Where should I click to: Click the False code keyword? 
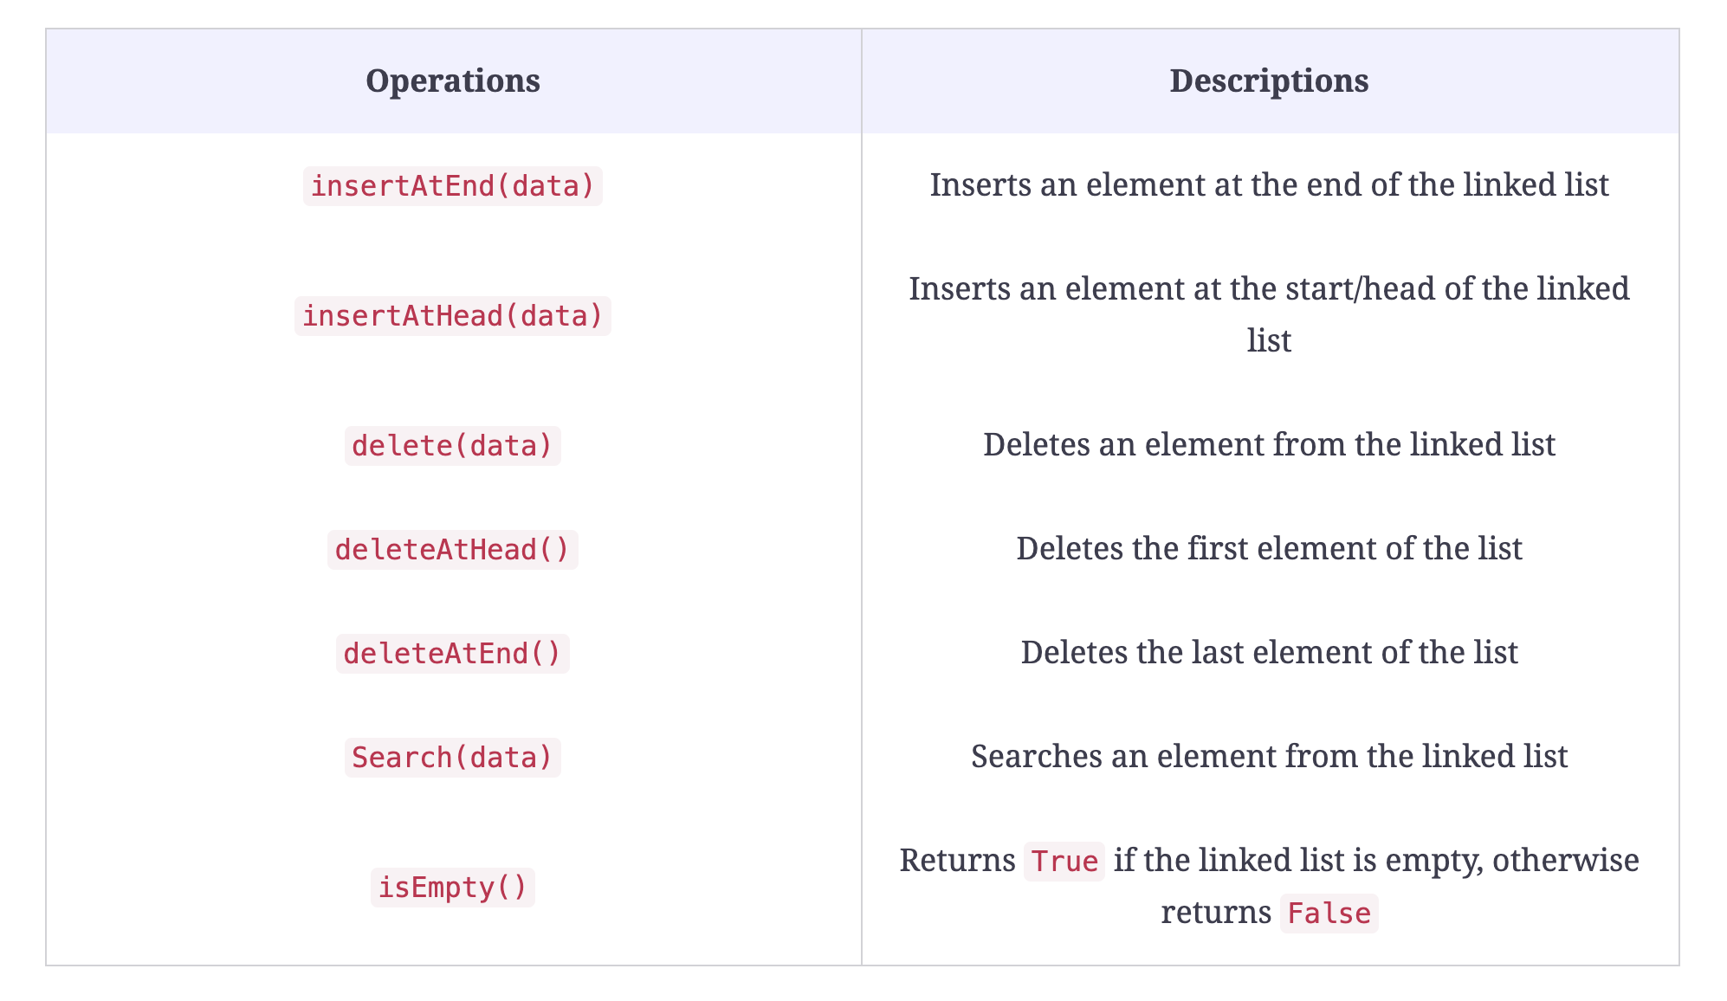1329,914
